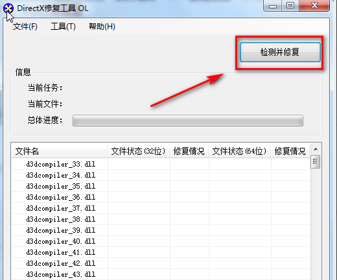Click the 文件状态(64位) column header
This screenshot has width=337, height=280.
coord(239,151)
